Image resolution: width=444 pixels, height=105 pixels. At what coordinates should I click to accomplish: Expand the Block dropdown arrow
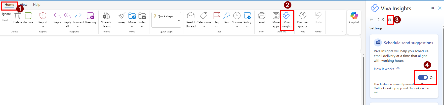(x=11, y=20)
